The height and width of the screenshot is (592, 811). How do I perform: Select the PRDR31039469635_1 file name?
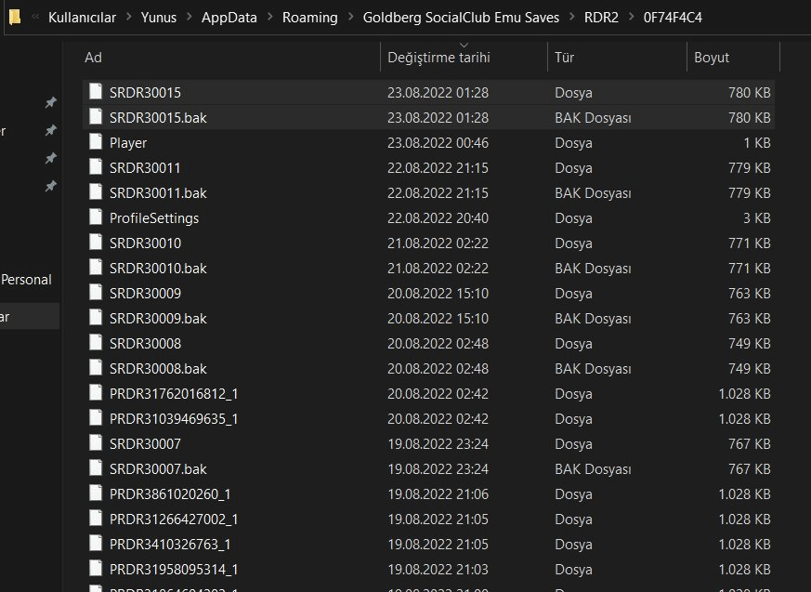pos(174,419)
